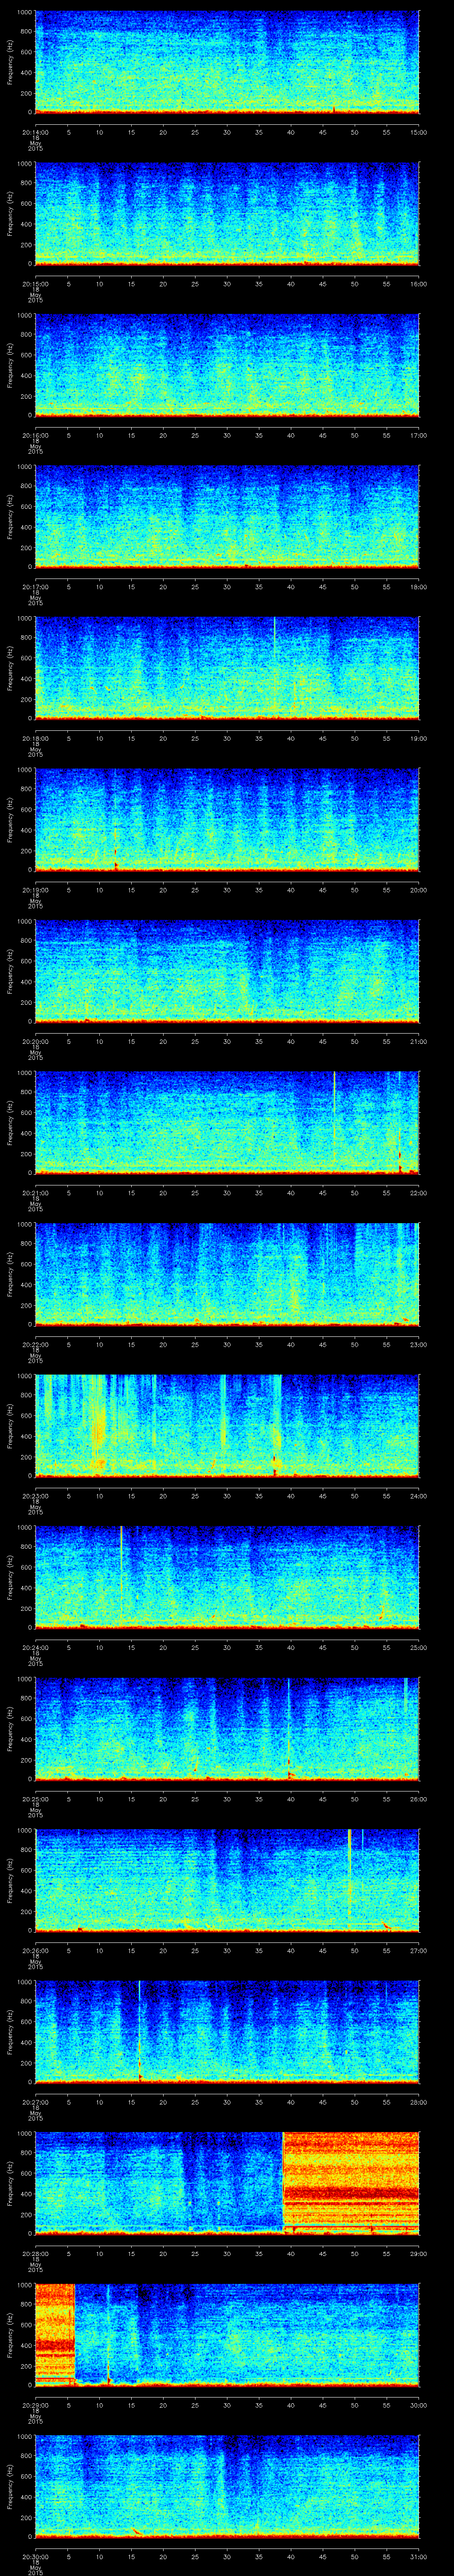Select the spectrogram plot beginning at 20:30:00
The height and width of the screenshot is (2576, 454).
pos(227,2487)
